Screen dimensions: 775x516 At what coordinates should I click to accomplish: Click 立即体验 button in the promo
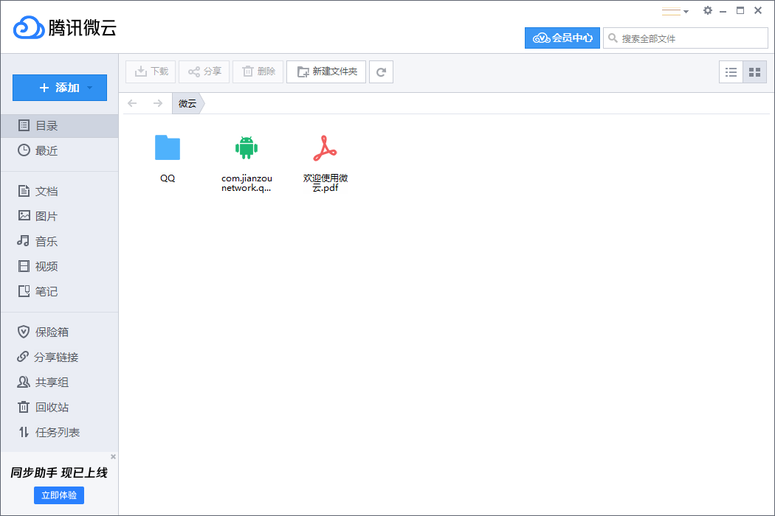59,495
